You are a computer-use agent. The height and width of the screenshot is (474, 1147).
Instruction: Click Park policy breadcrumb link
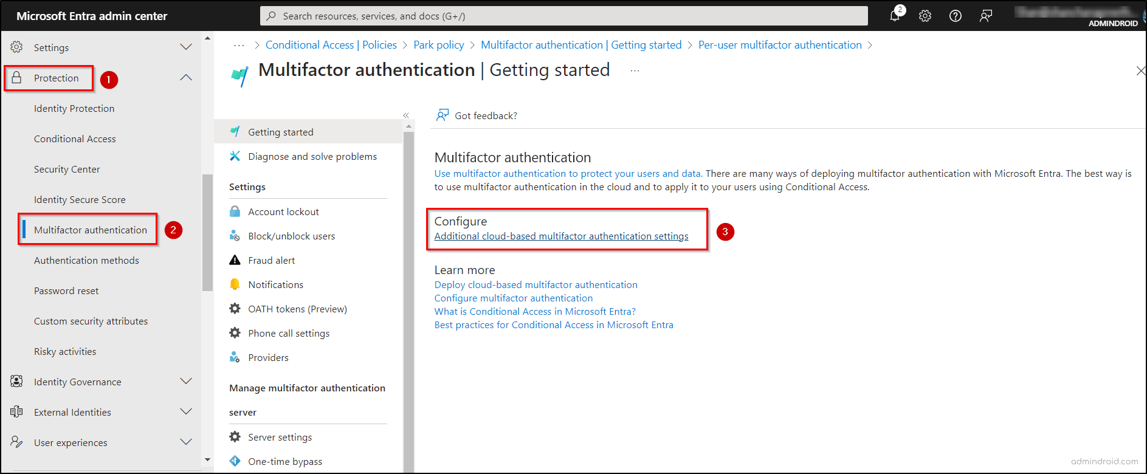pos(438,45)
